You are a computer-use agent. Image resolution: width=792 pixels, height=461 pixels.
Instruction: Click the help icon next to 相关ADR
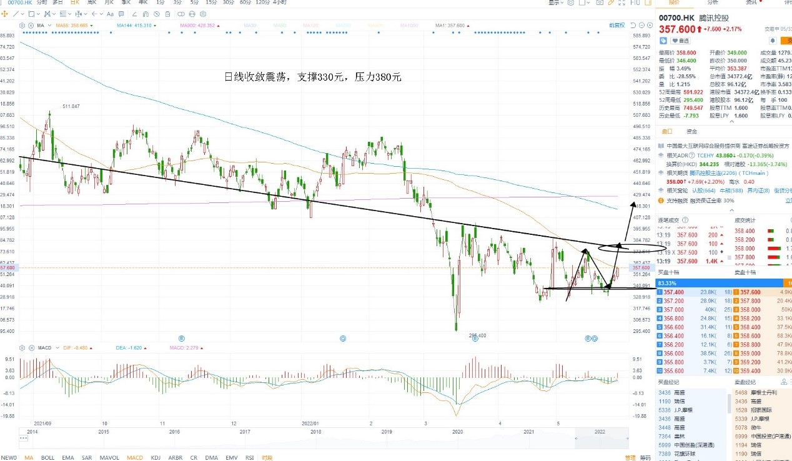click(x=691, y=156)
